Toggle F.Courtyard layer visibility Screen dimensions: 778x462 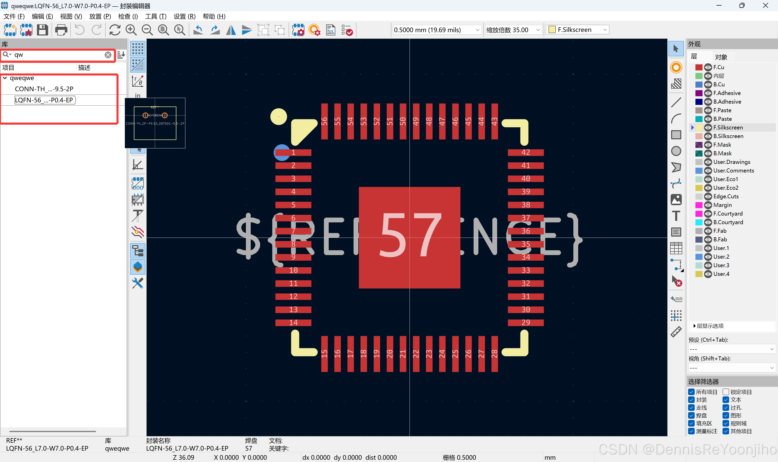click(x=708, y=214)
